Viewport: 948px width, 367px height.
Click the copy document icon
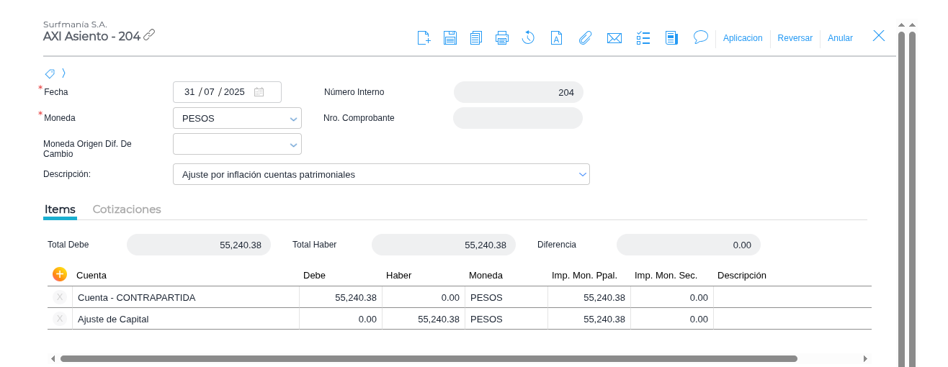[x=476, y=38]
